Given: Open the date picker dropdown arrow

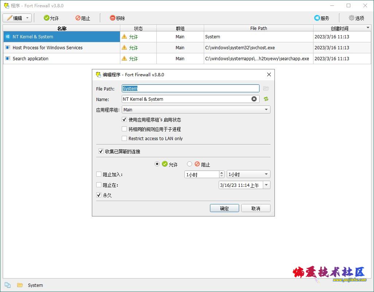Looking at the screenshot, I should coord(267,185).
